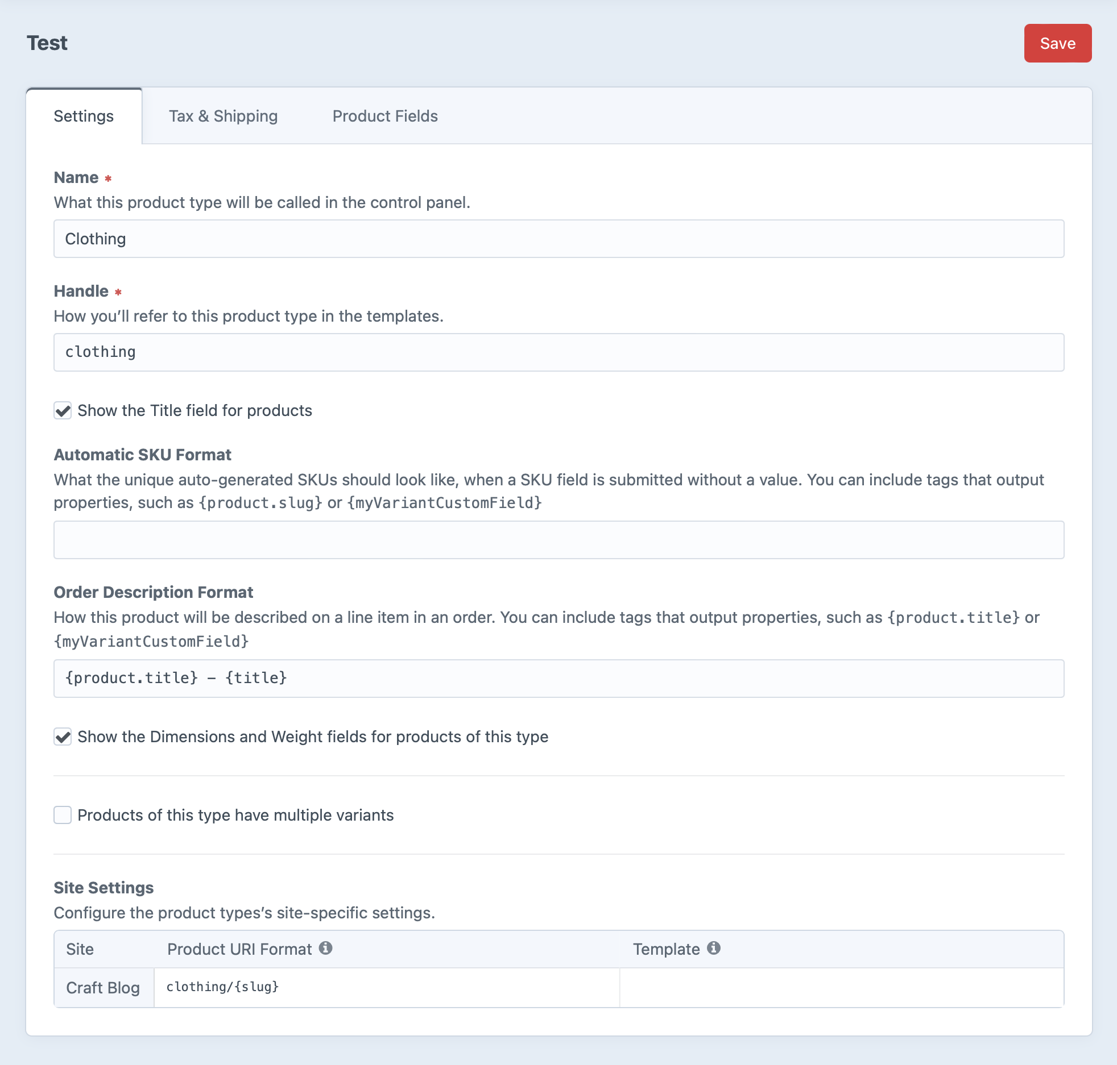Open the Template column info tooltip
Viewport: 1117px width, 1065px height.
click(x=714, y=948)
